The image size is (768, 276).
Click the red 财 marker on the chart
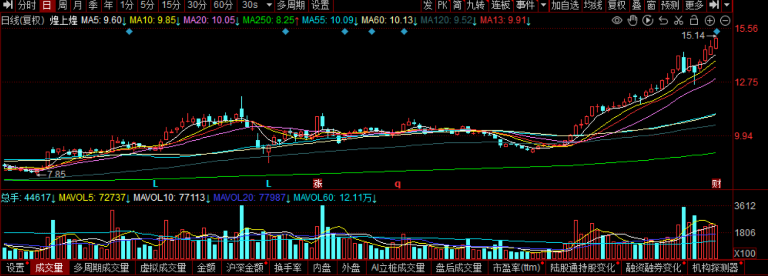coord(716,184)
